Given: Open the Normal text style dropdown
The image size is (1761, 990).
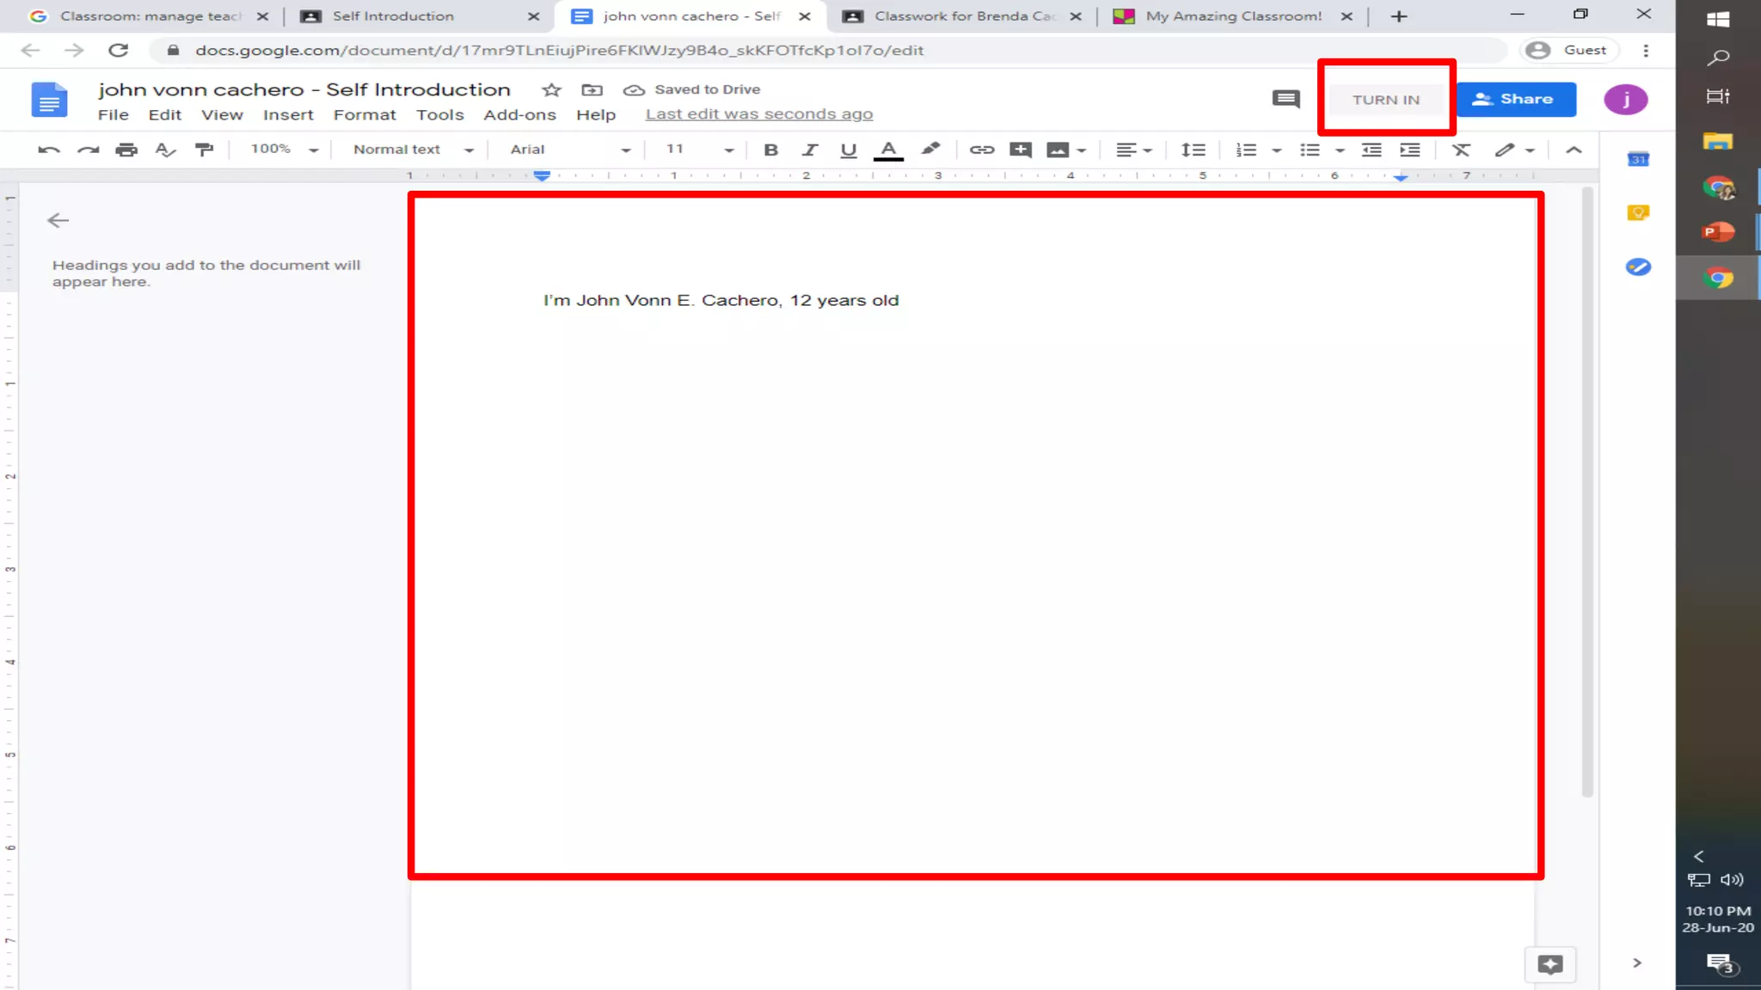Looking at the screenshot, I should [414, 150].
